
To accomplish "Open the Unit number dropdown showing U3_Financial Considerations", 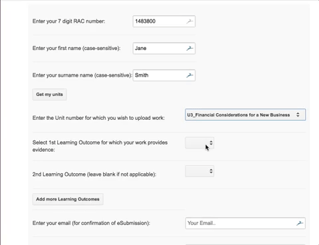I will click(245, 115).
